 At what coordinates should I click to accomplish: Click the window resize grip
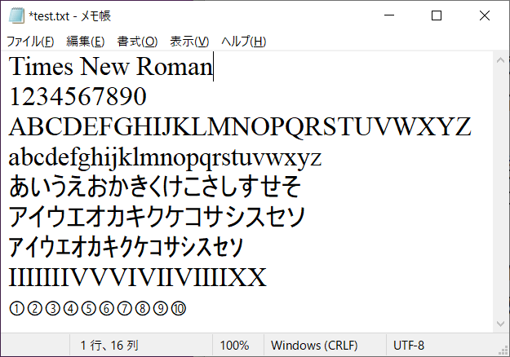(503, 350)
